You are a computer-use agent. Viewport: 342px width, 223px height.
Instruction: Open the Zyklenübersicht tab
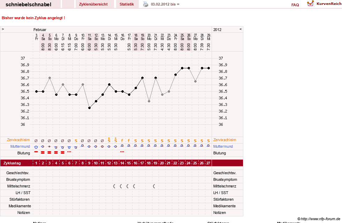point(93,4)
